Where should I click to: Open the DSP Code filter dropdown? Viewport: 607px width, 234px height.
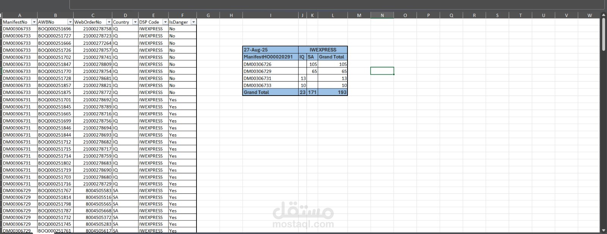[165, 22]
